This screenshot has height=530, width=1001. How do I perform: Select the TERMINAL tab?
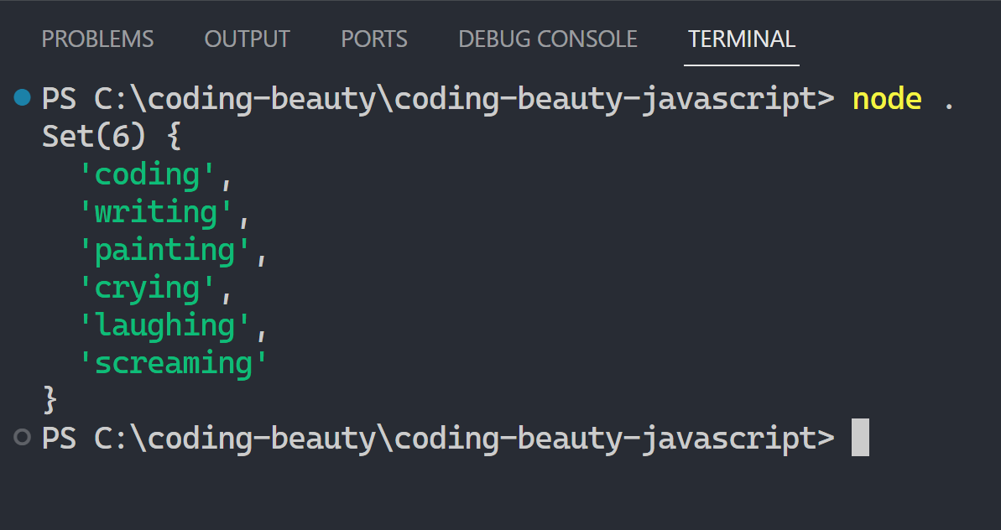[741, 39]
